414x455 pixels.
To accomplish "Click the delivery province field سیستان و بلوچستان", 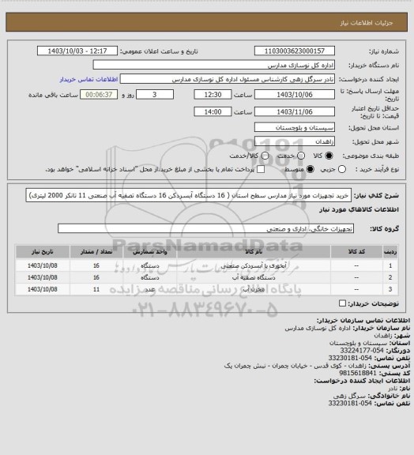I will pyautogui.click(x=295, y=127).
